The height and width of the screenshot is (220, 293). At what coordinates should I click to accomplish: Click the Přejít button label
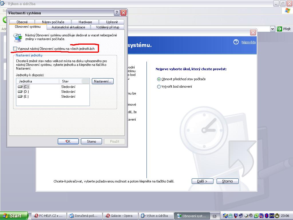coord(287,29)
